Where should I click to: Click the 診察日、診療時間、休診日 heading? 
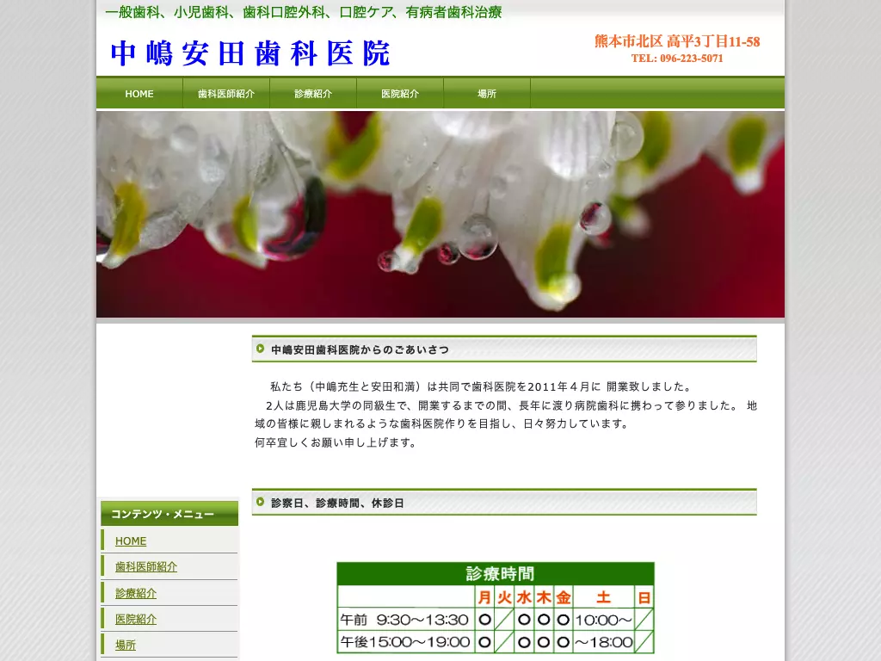(337, 503)
